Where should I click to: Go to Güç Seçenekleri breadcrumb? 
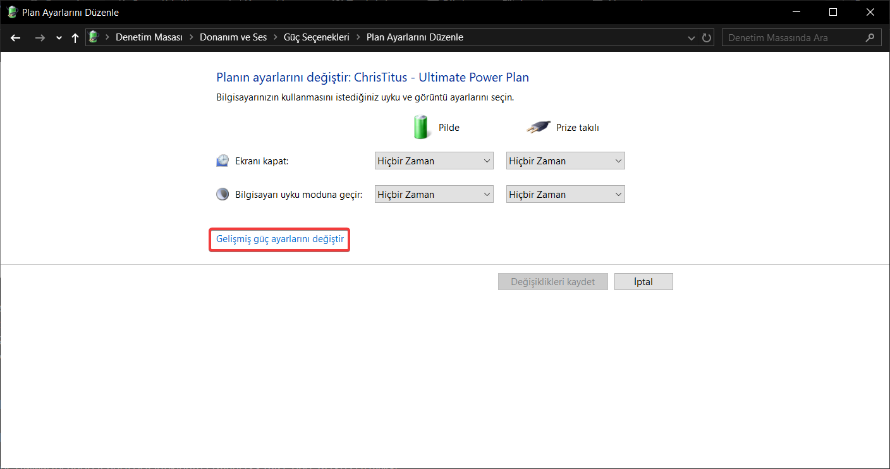pos(317,37)
